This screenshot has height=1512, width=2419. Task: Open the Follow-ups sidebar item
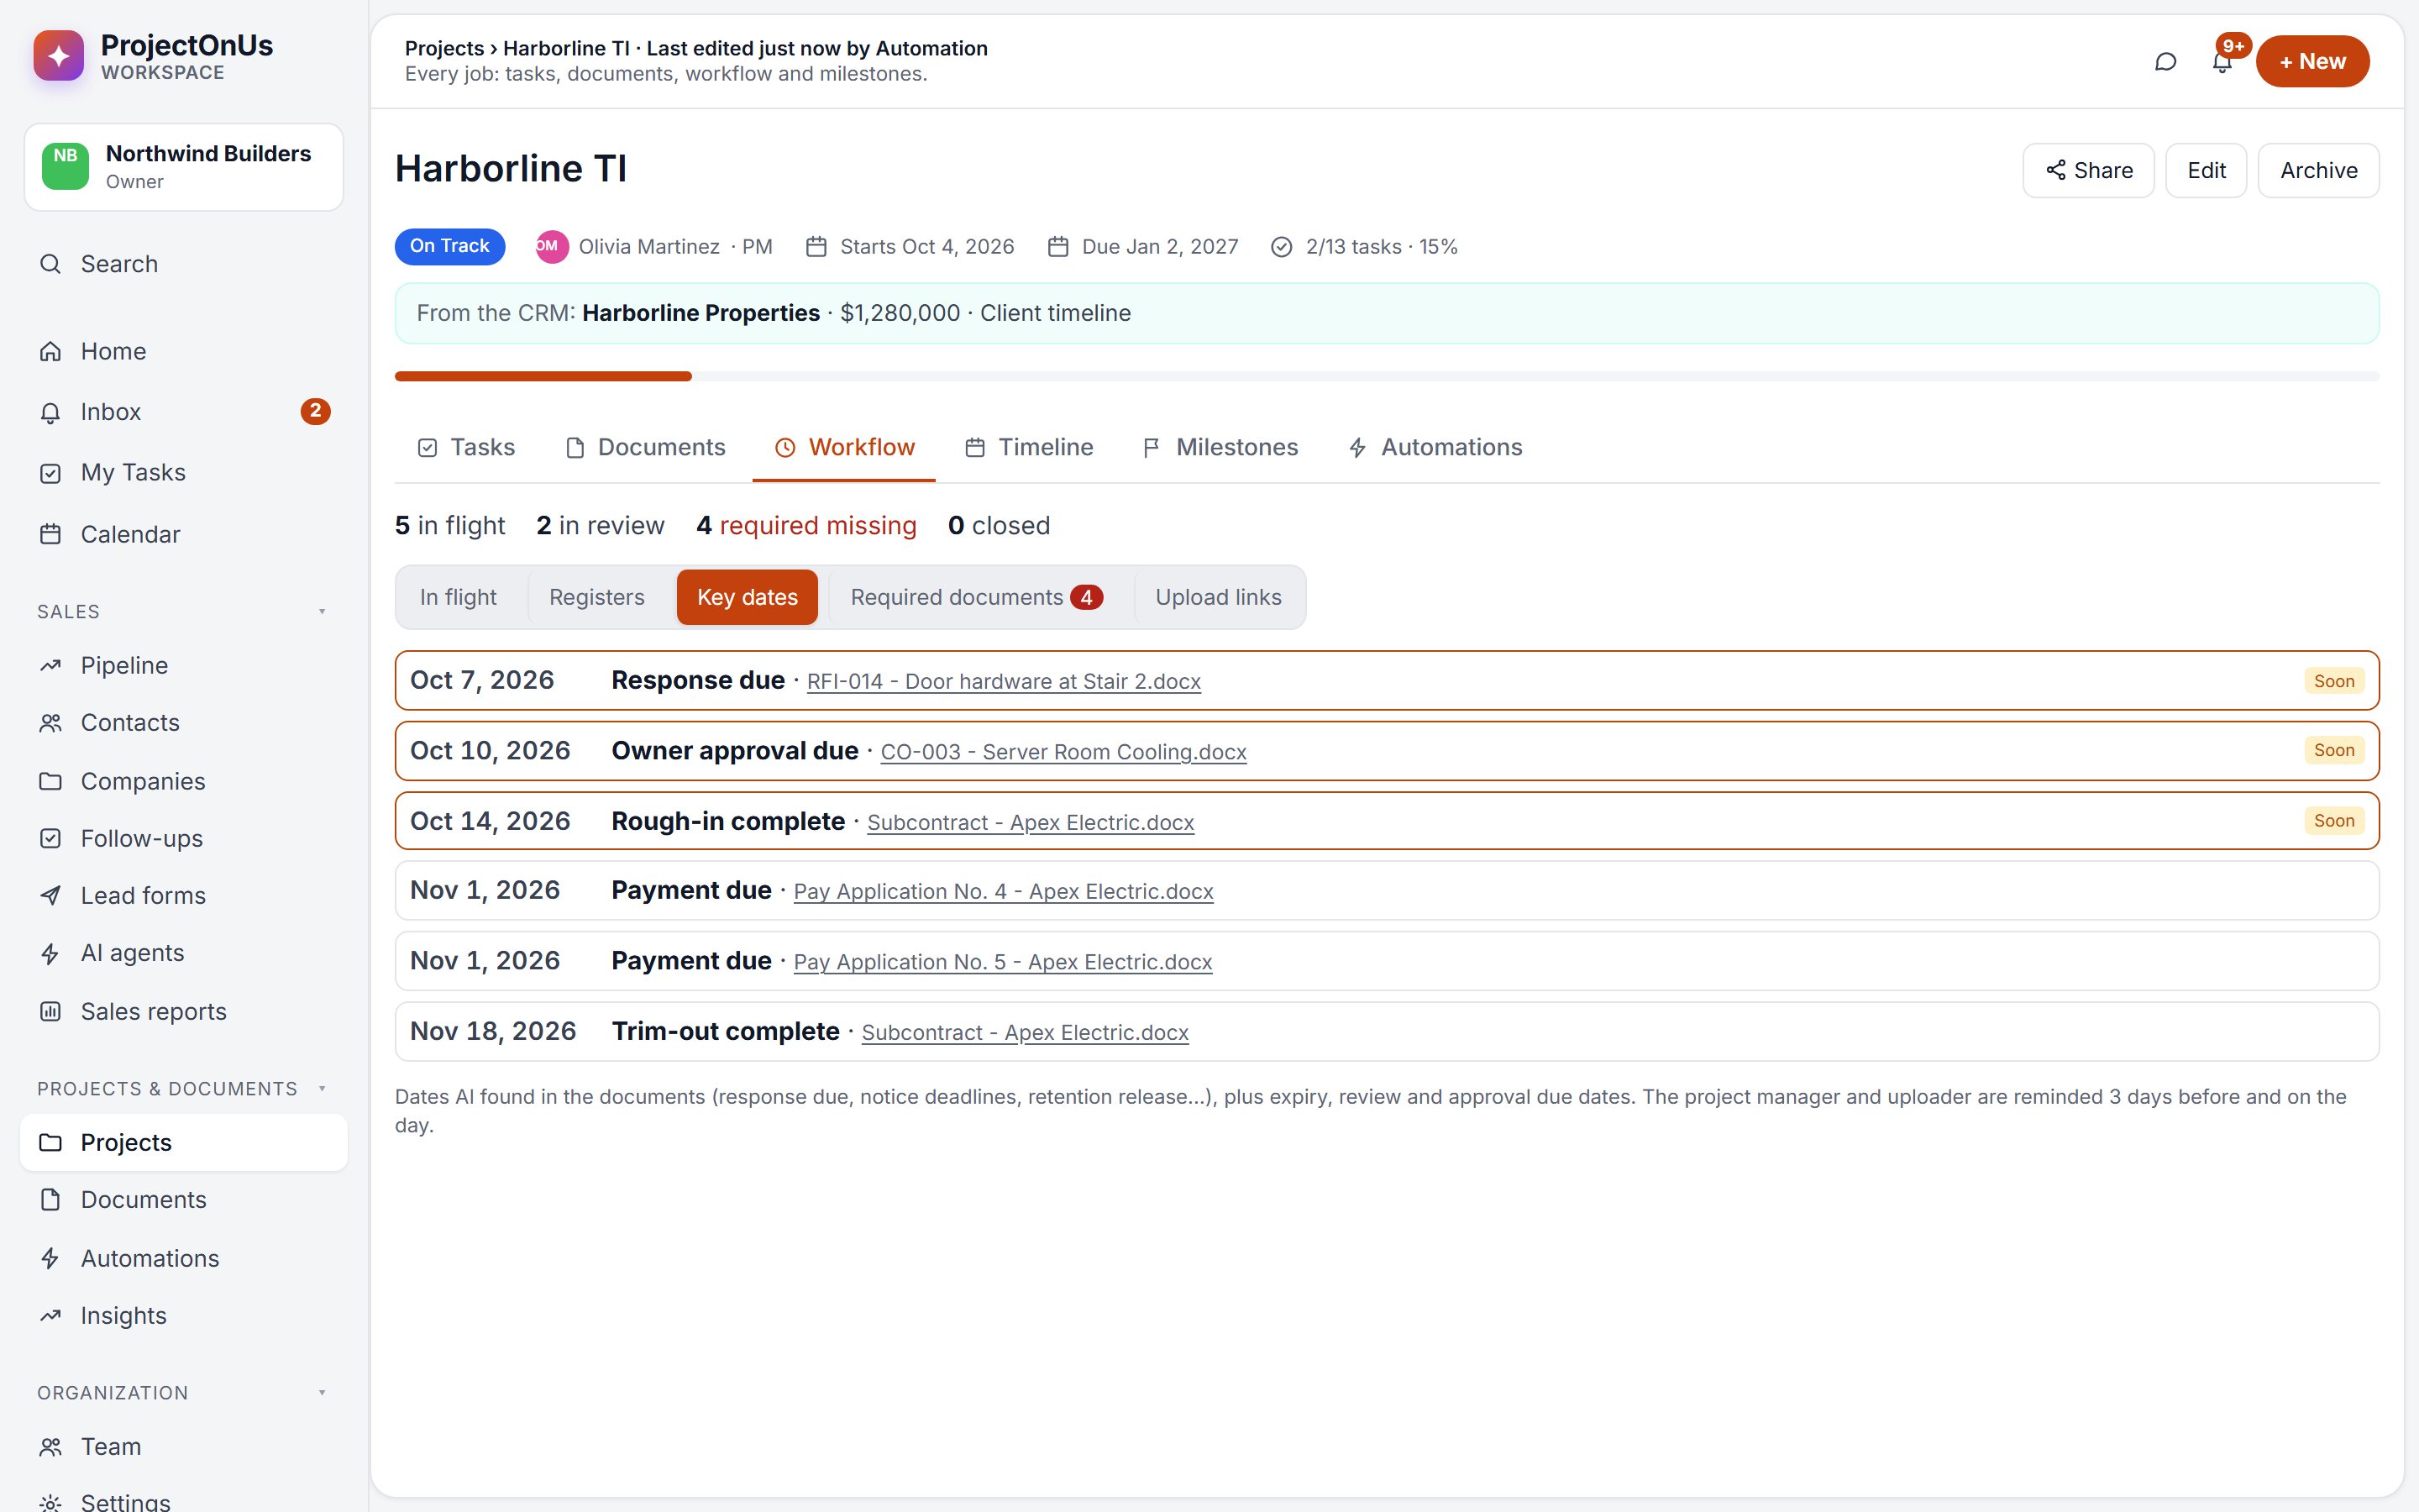184,839
